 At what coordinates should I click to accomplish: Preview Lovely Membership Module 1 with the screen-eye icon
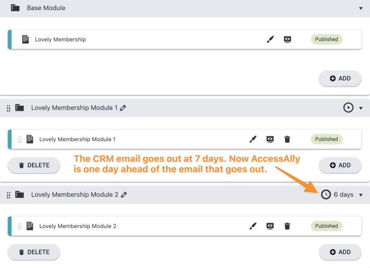270,139
